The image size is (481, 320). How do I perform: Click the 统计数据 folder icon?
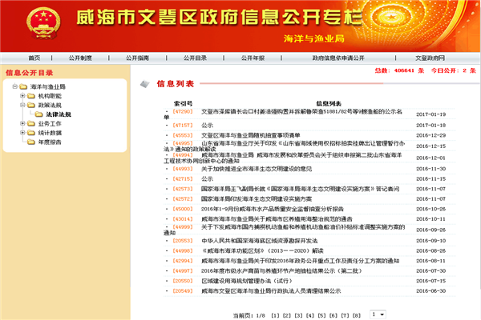click(x=30, y=134)
